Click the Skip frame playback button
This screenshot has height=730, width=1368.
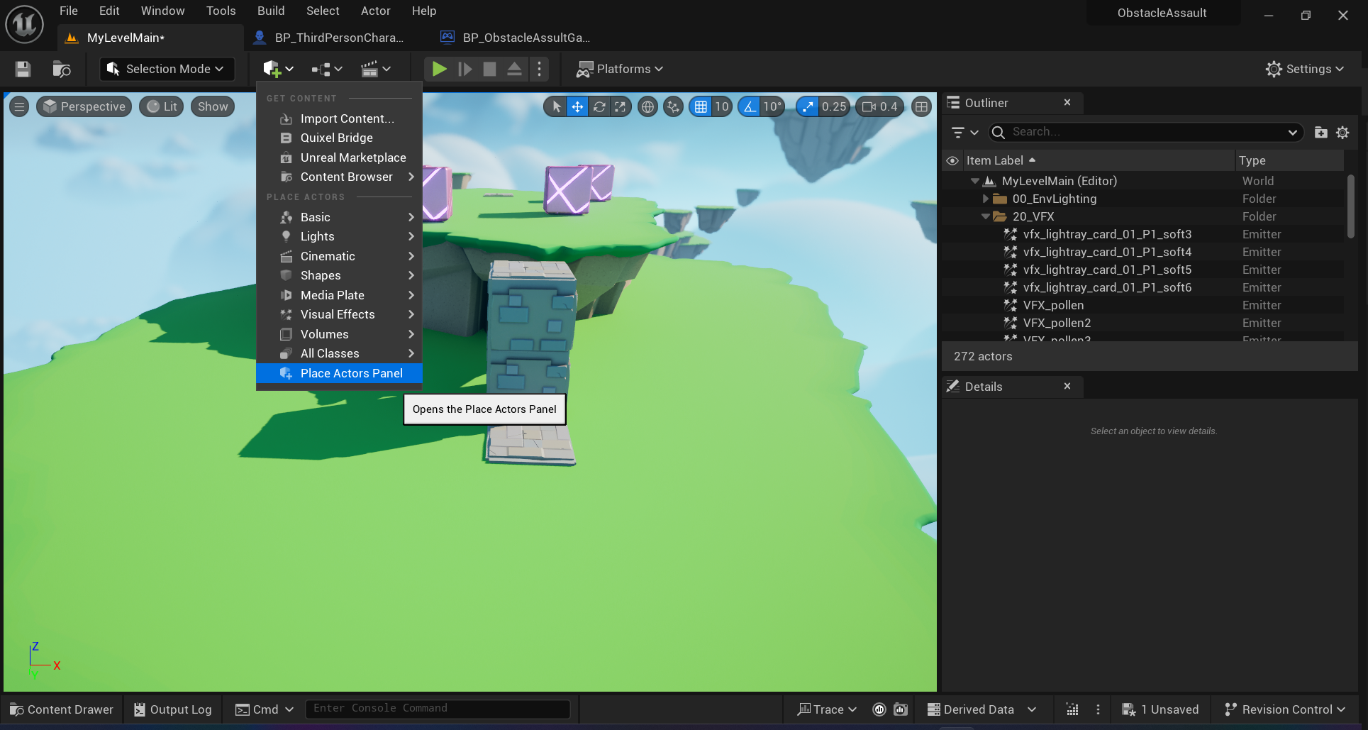click(x=465, y=69)
